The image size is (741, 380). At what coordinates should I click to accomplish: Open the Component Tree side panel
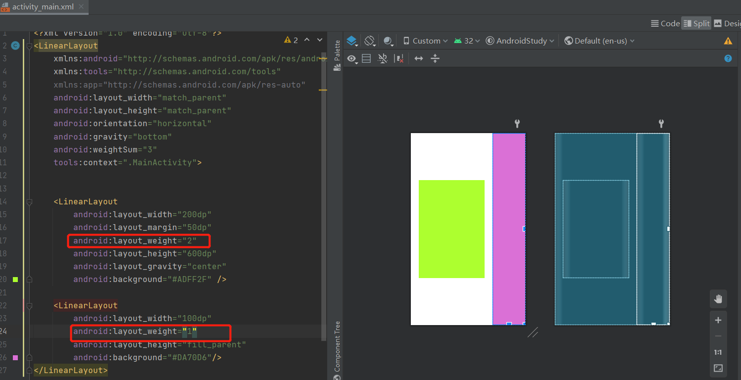pos(337,350)
